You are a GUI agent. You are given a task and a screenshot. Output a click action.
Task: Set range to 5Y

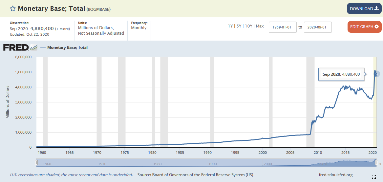point(238,26)
